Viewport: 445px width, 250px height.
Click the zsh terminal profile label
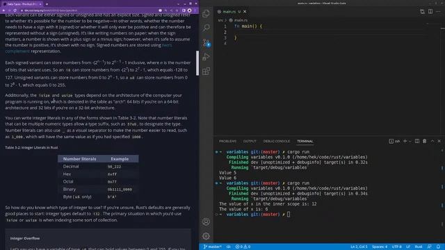394,141
